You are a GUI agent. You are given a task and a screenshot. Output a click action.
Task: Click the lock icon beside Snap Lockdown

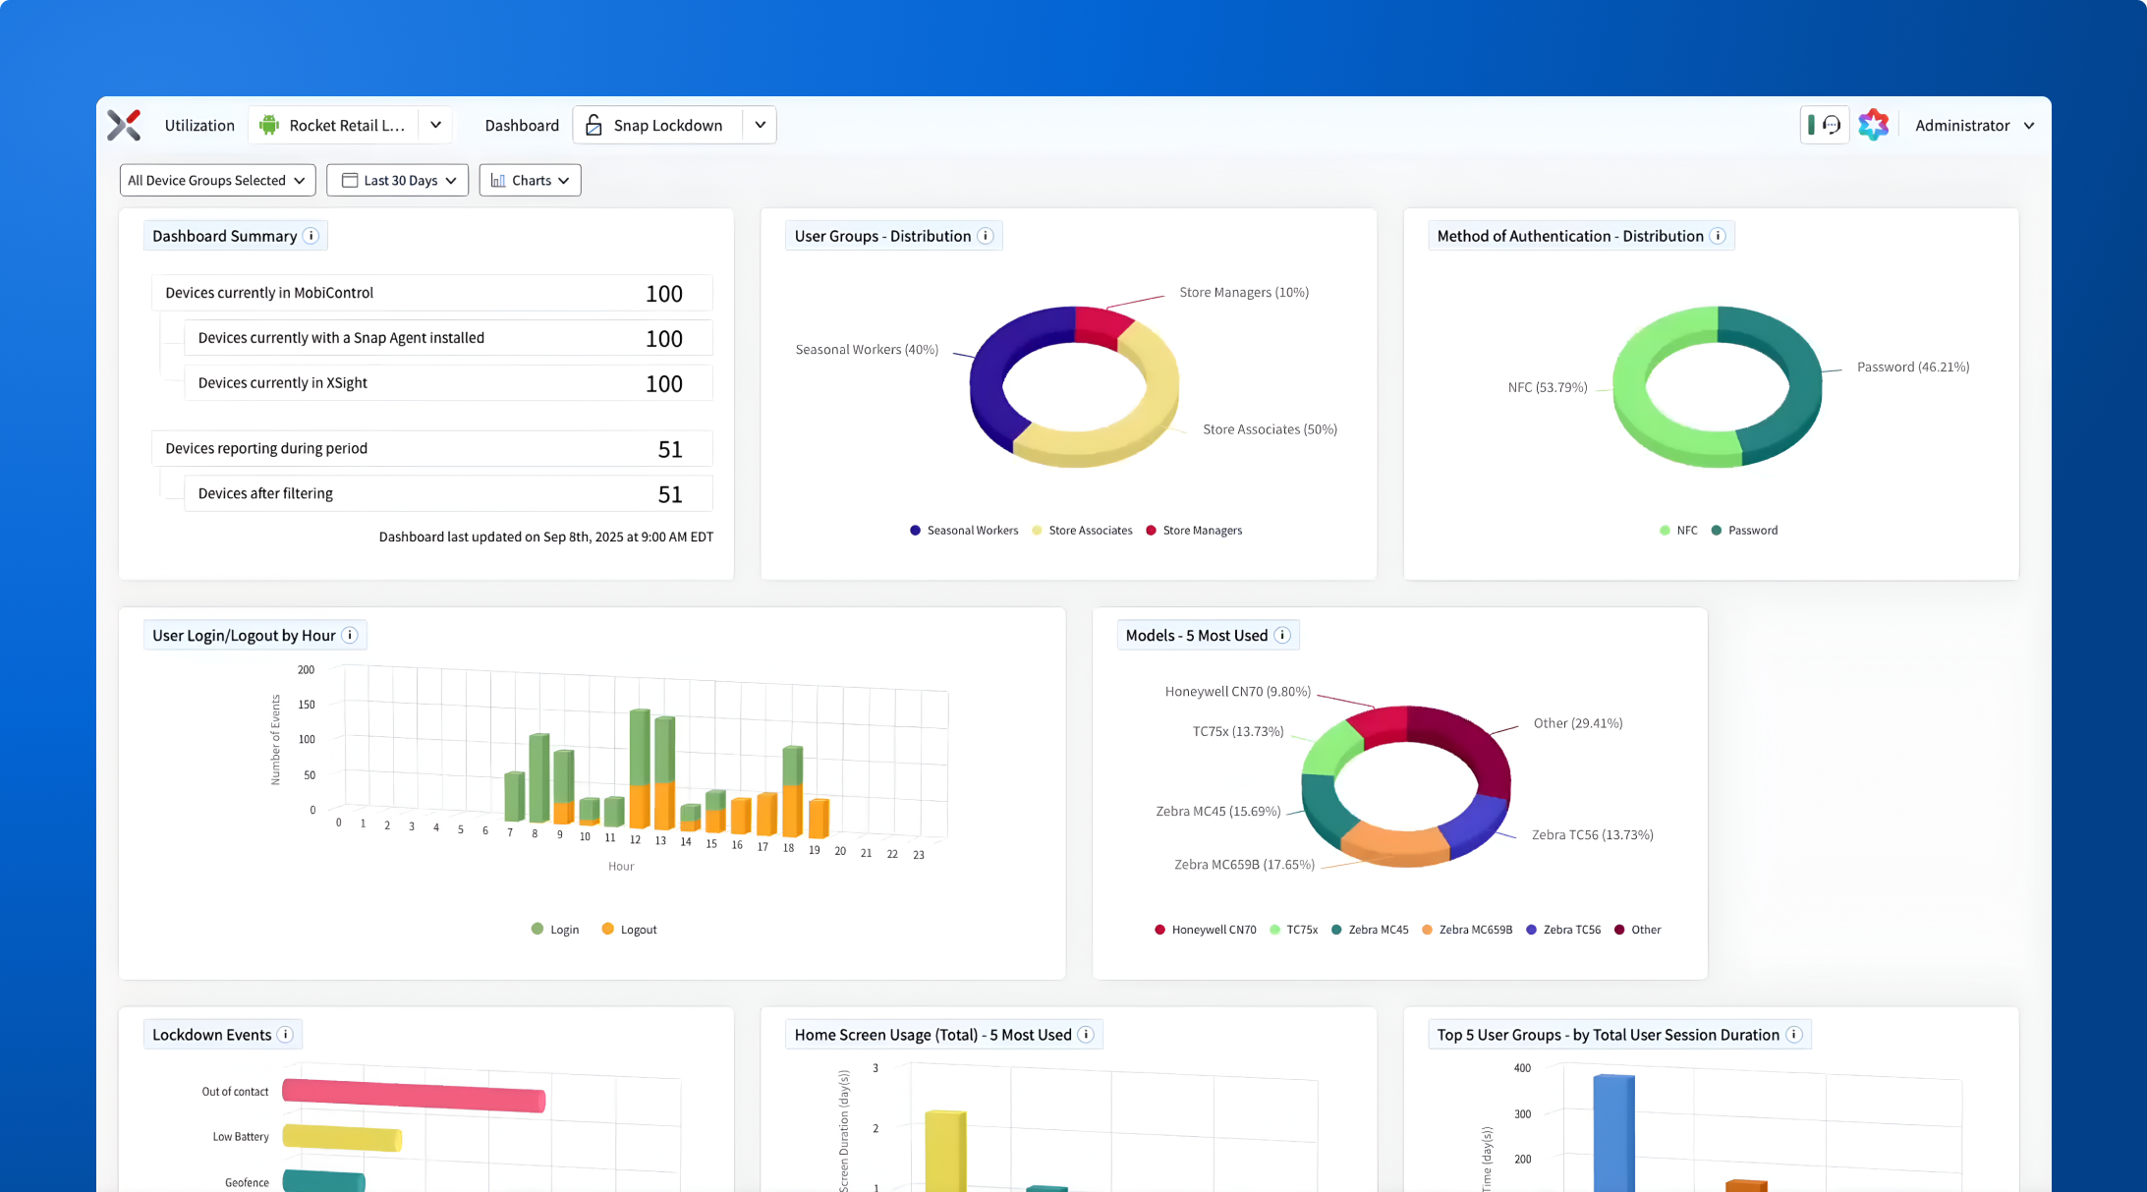[x=593, y=125]
